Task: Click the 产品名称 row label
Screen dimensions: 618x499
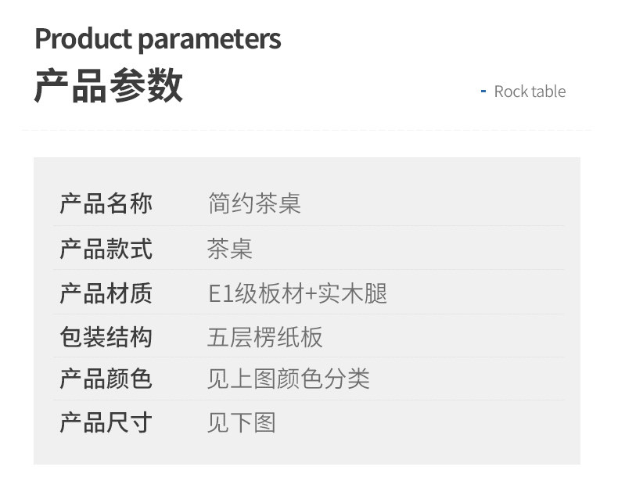Action: pyautogui.click(x=106, y=204)
